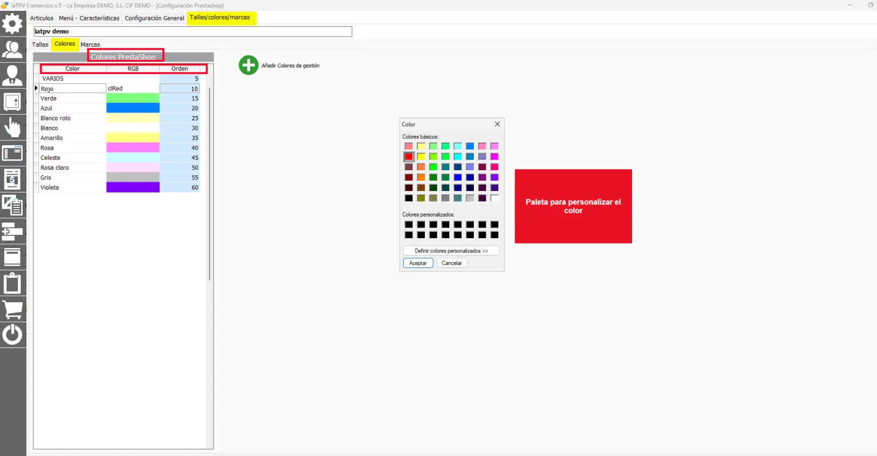
Task: Close the Color dialog with X
Action: coord(497,124)
